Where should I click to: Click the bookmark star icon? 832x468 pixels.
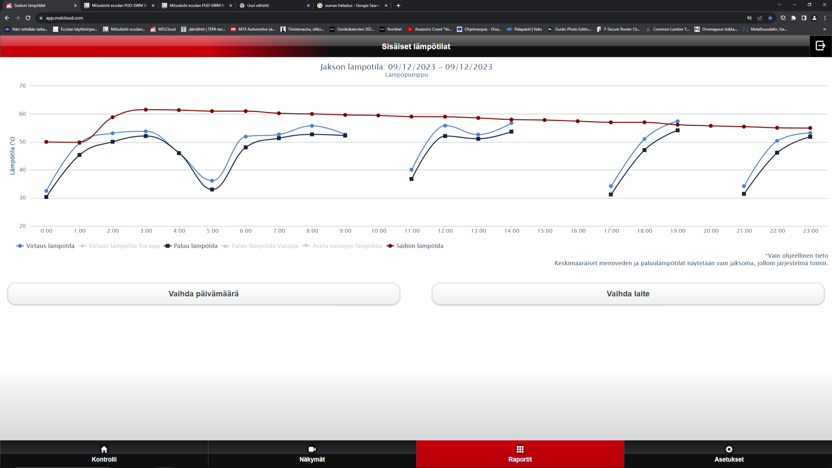[x=770, y=18]
